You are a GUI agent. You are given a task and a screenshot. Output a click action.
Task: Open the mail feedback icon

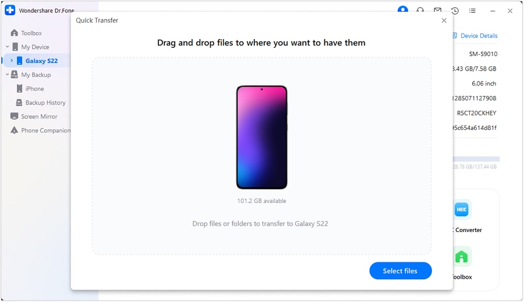point(437,10)
